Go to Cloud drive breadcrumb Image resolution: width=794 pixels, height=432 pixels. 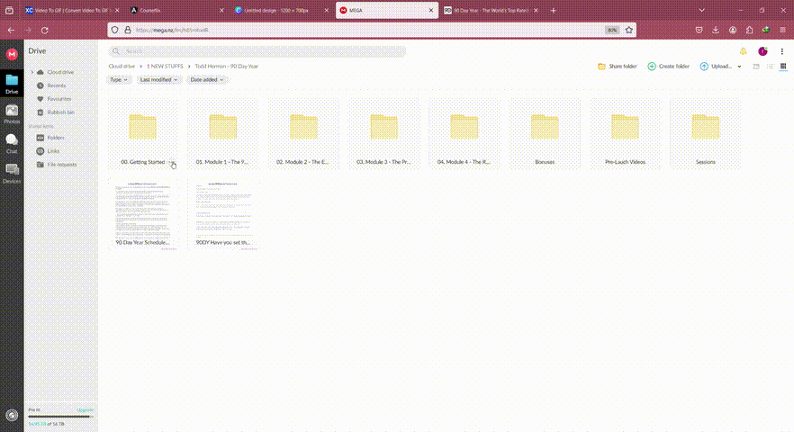coord(122,67)
